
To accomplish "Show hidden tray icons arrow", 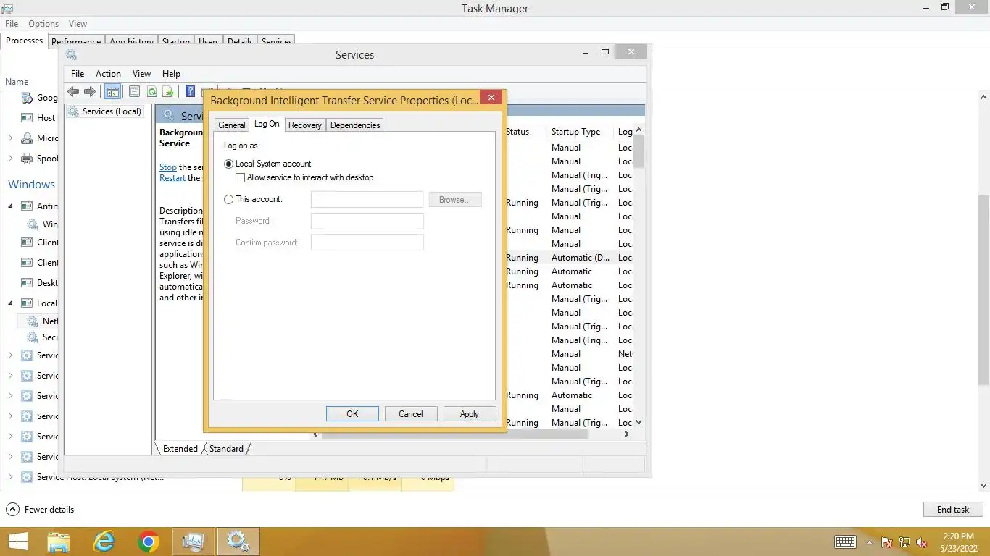I will [869, 542].
